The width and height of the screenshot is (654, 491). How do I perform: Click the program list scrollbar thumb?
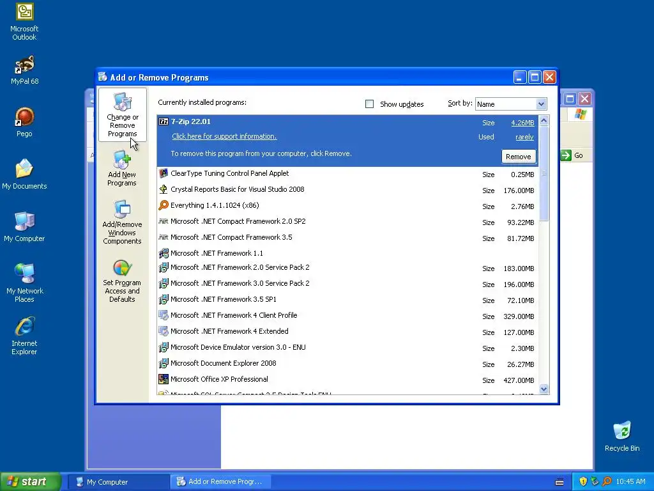tap(544, 173)
